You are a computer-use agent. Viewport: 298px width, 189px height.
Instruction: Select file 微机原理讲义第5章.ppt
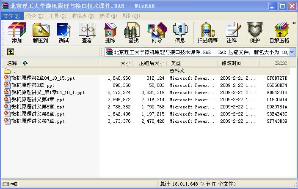click(38, 107)
